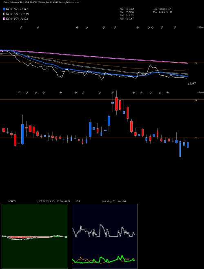Click the 'Pre H: 9.99' value
204x269 pixels.
pyautogui.click(x=127, y=12)
